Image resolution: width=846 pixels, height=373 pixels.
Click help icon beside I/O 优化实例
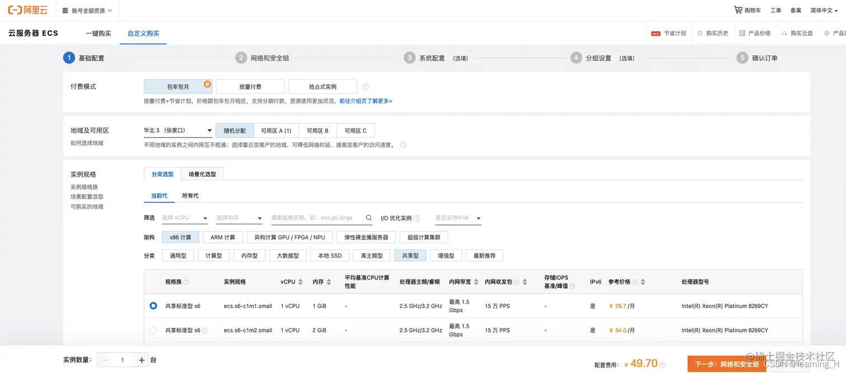click(x=417, y=218)
